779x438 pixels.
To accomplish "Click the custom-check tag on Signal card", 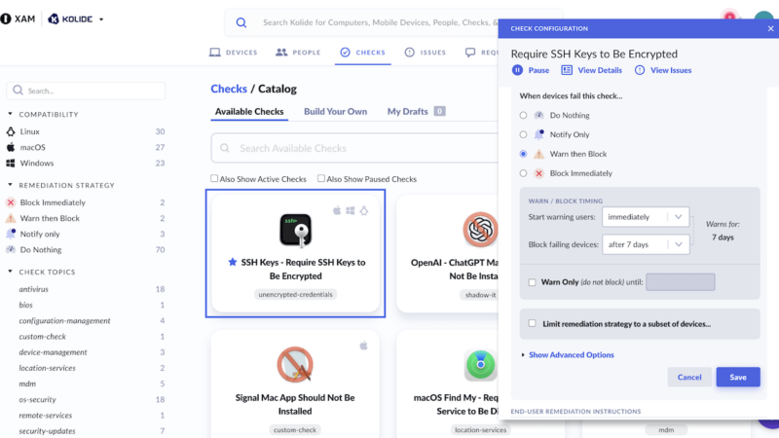I will pos(295,430).
